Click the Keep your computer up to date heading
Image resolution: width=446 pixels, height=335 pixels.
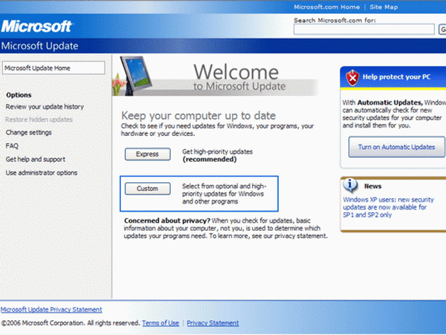click(x=198, y=116)
